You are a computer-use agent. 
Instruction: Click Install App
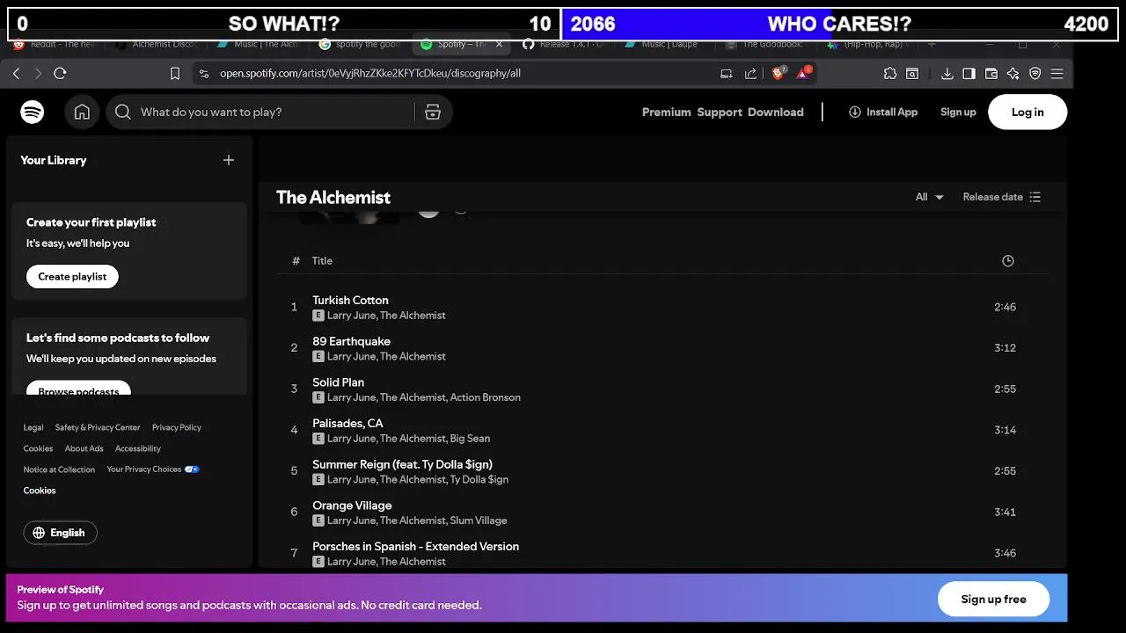coord(883,113)
